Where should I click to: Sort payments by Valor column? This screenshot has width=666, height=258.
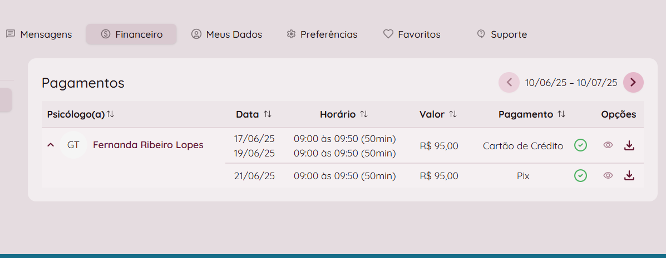pos(453,114)
